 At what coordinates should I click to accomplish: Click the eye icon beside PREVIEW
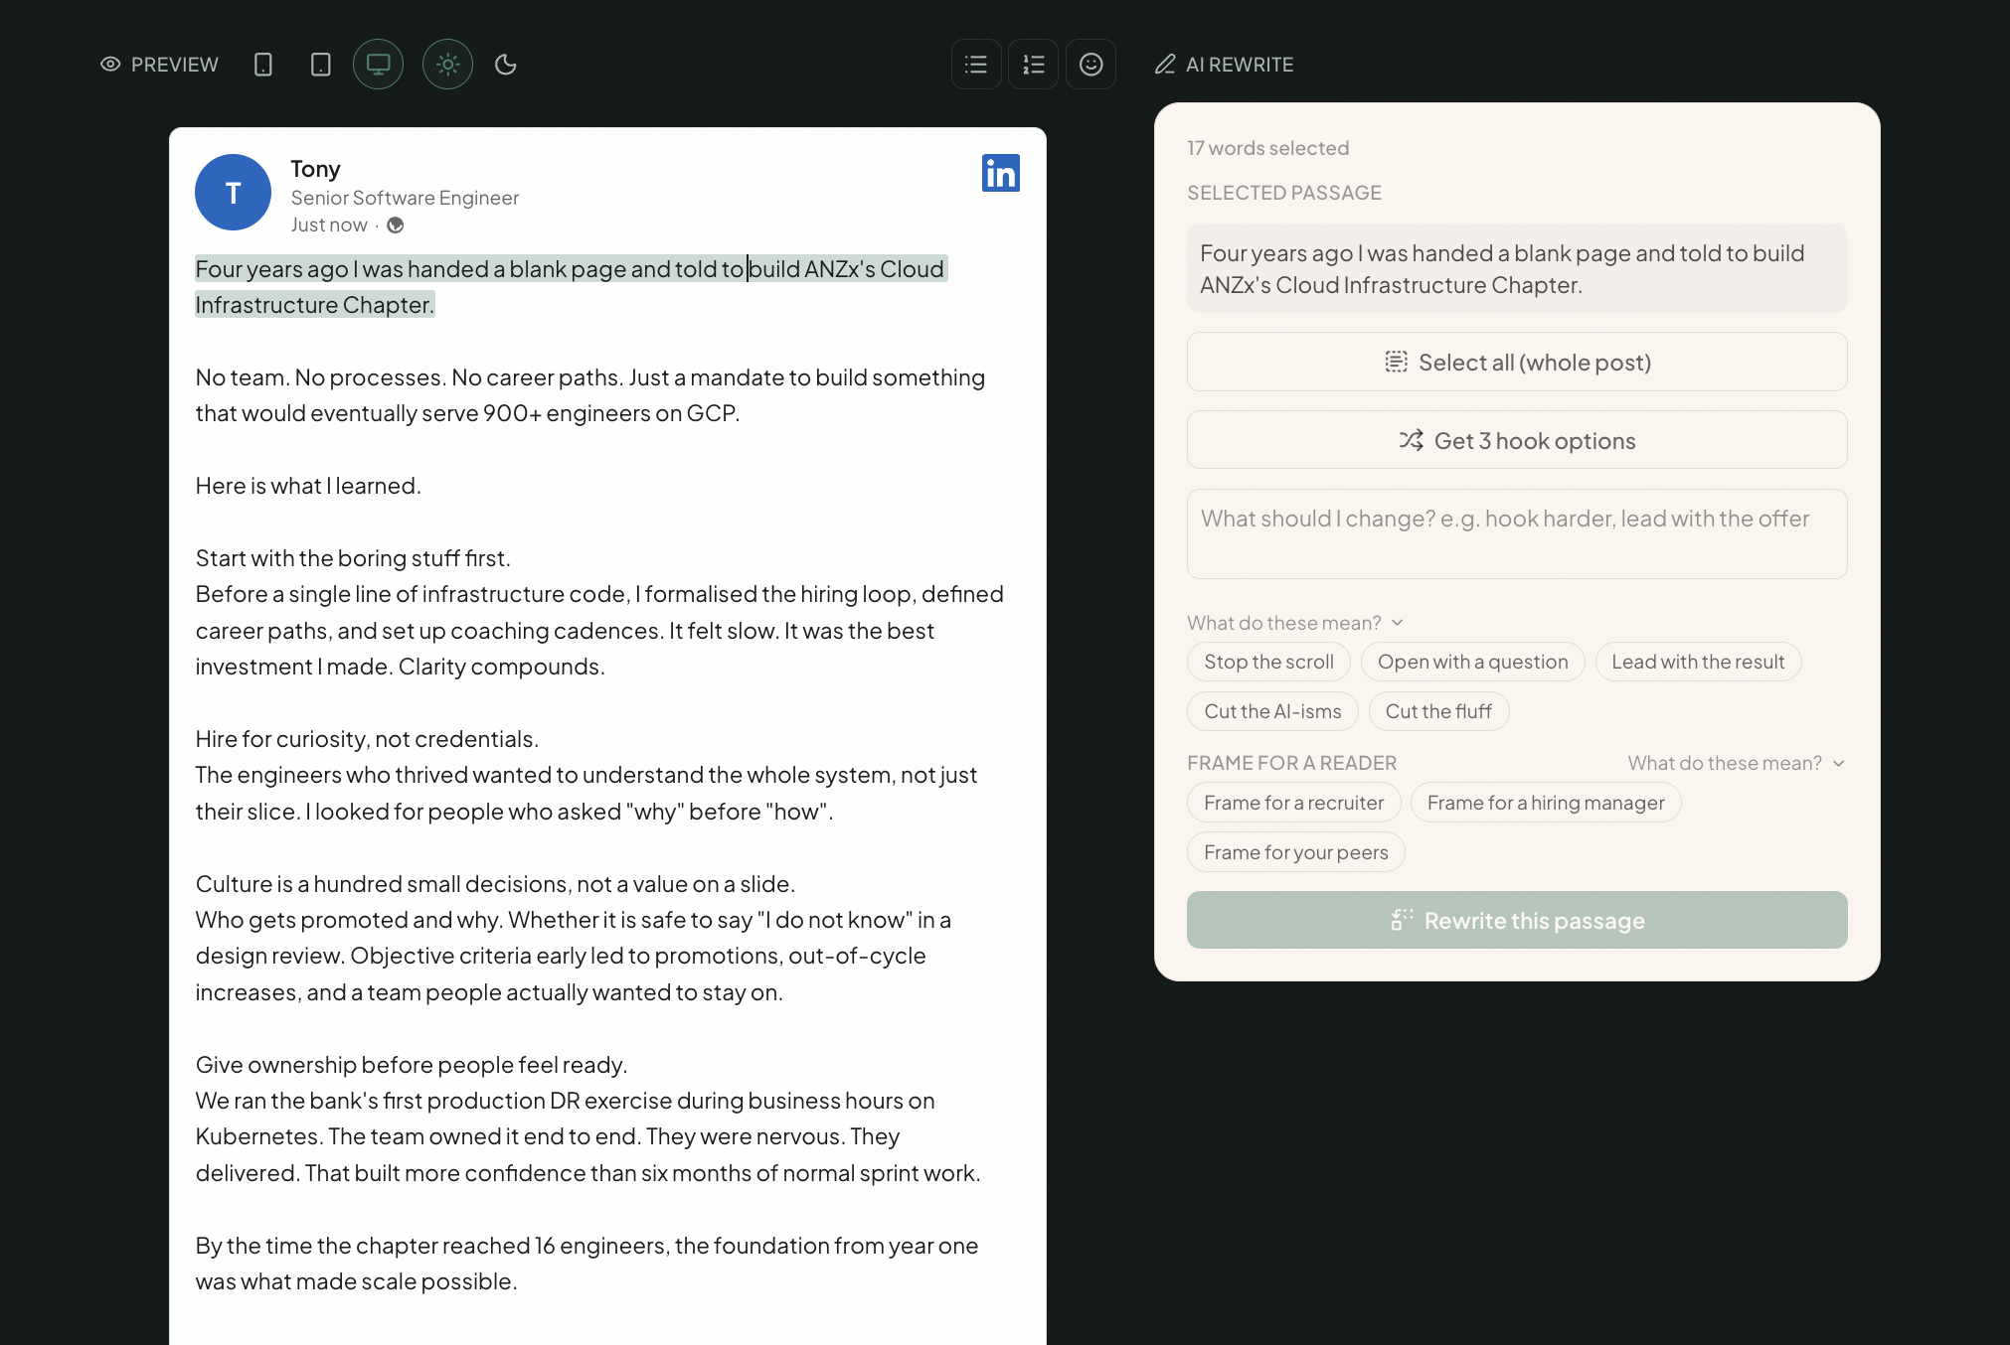(x=110, y=65)
